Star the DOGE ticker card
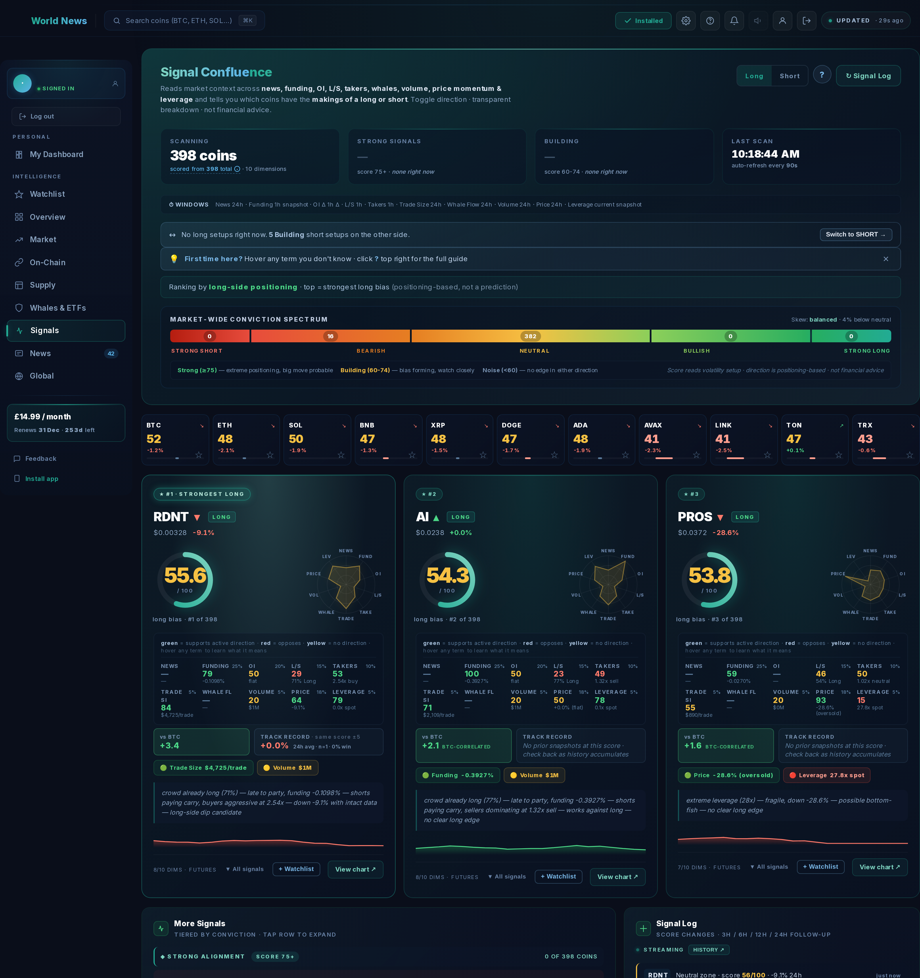 [x=554, y=455]
